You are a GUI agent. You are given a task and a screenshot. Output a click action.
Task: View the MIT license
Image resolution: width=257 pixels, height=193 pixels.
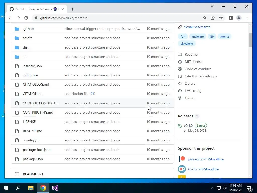(194, 62)
